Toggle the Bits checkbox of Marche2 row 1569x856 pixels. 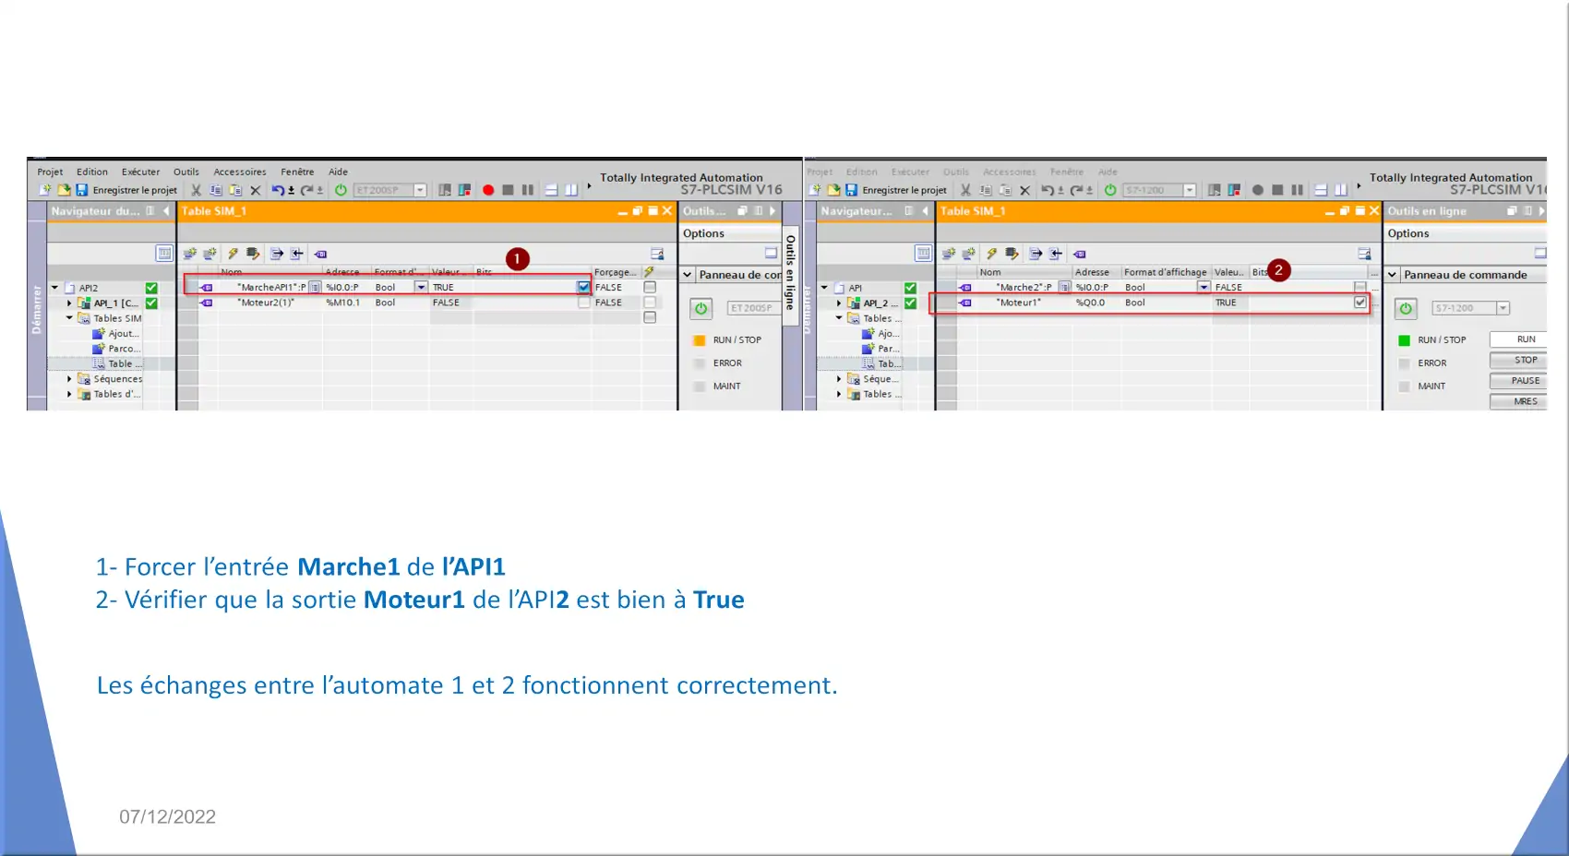(1359, 287)
